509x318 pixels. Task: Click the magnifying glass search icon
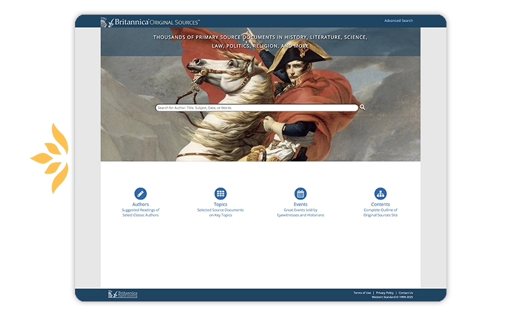(362, 107)
